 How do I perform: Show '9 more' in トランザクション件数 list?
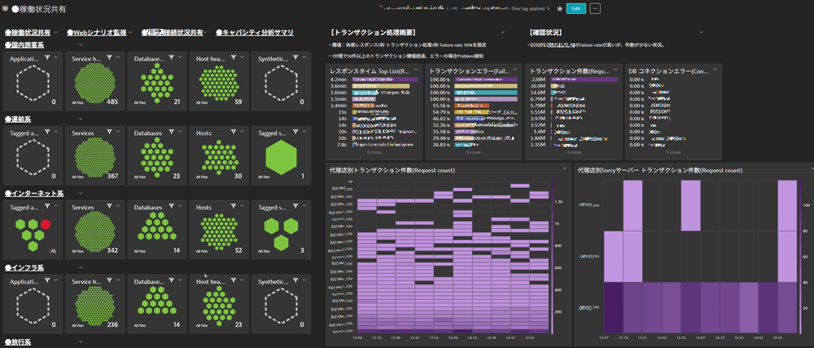tap(572, 153)
